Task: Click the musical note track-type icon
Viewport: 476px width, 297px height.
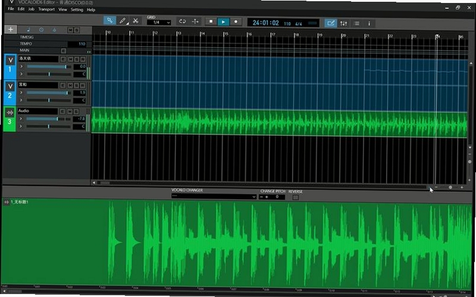Action: tap(29, 30)
